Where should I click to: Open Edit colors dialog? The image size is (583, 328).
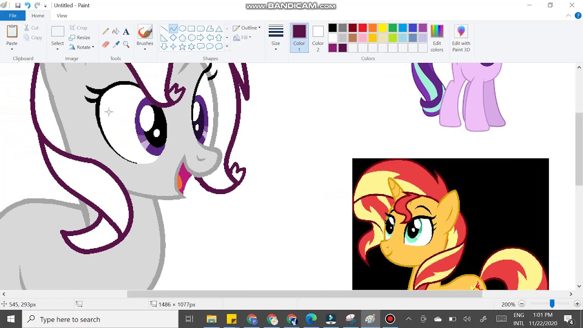[437, 38]
